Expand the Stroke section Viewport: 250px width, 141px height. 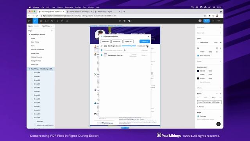209,61
